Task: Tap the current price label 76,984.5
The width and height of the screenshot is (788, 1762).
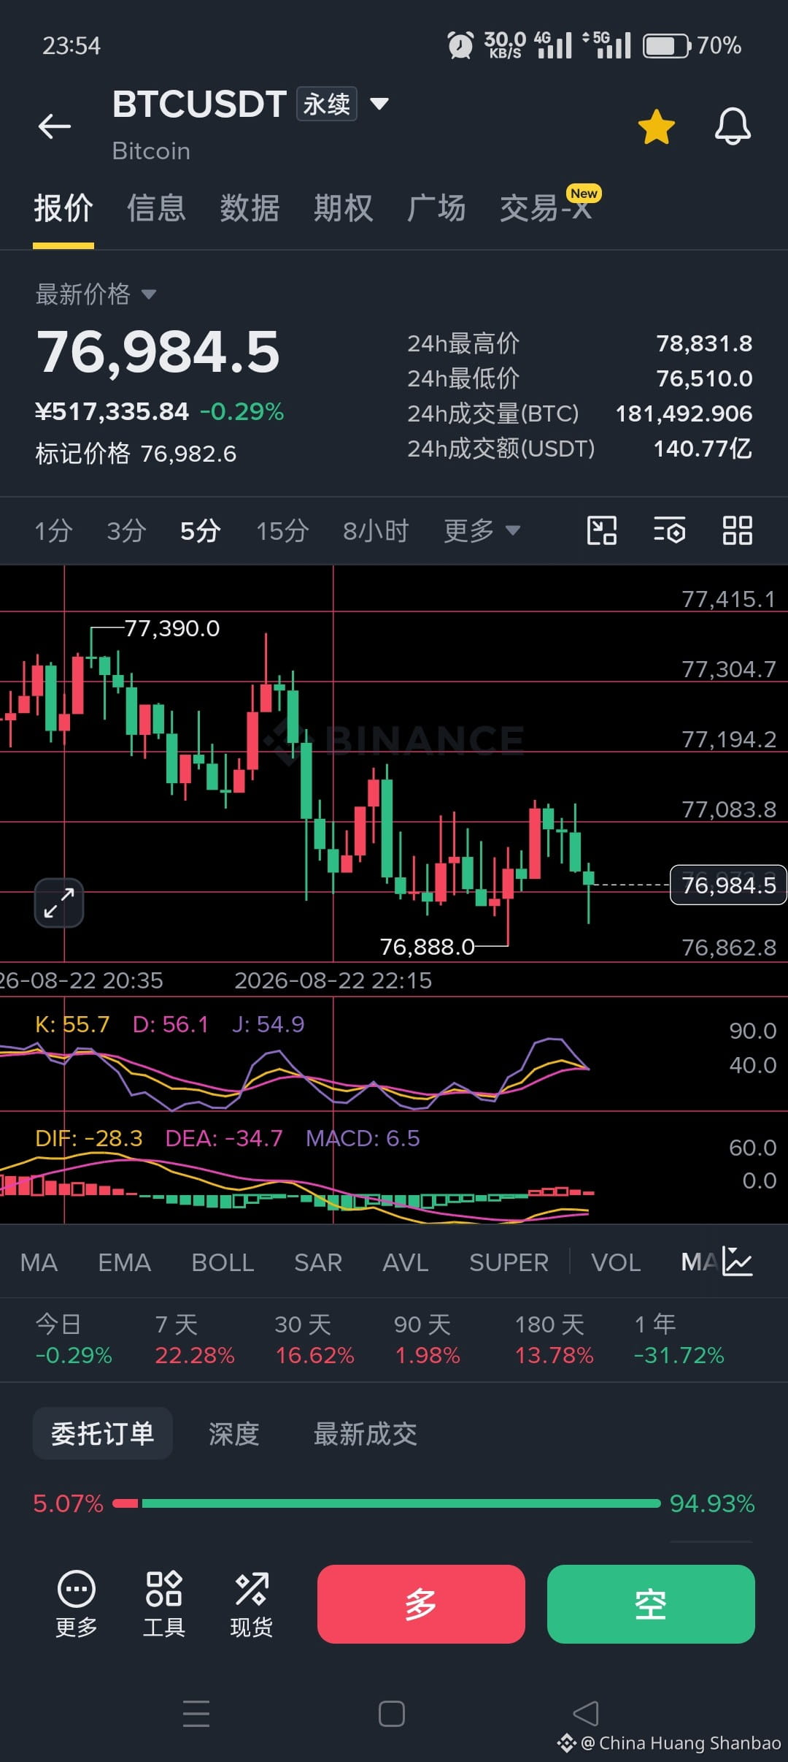Action: pyautogui.click(x=728, y=885)
